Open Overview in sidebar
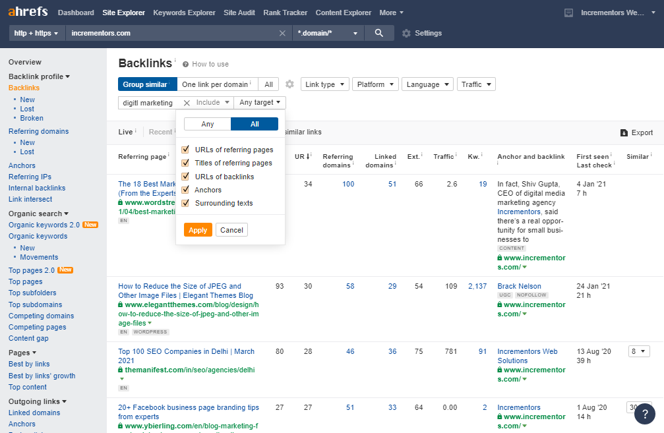Screen dimensions: 664x433 coord(25,62)
